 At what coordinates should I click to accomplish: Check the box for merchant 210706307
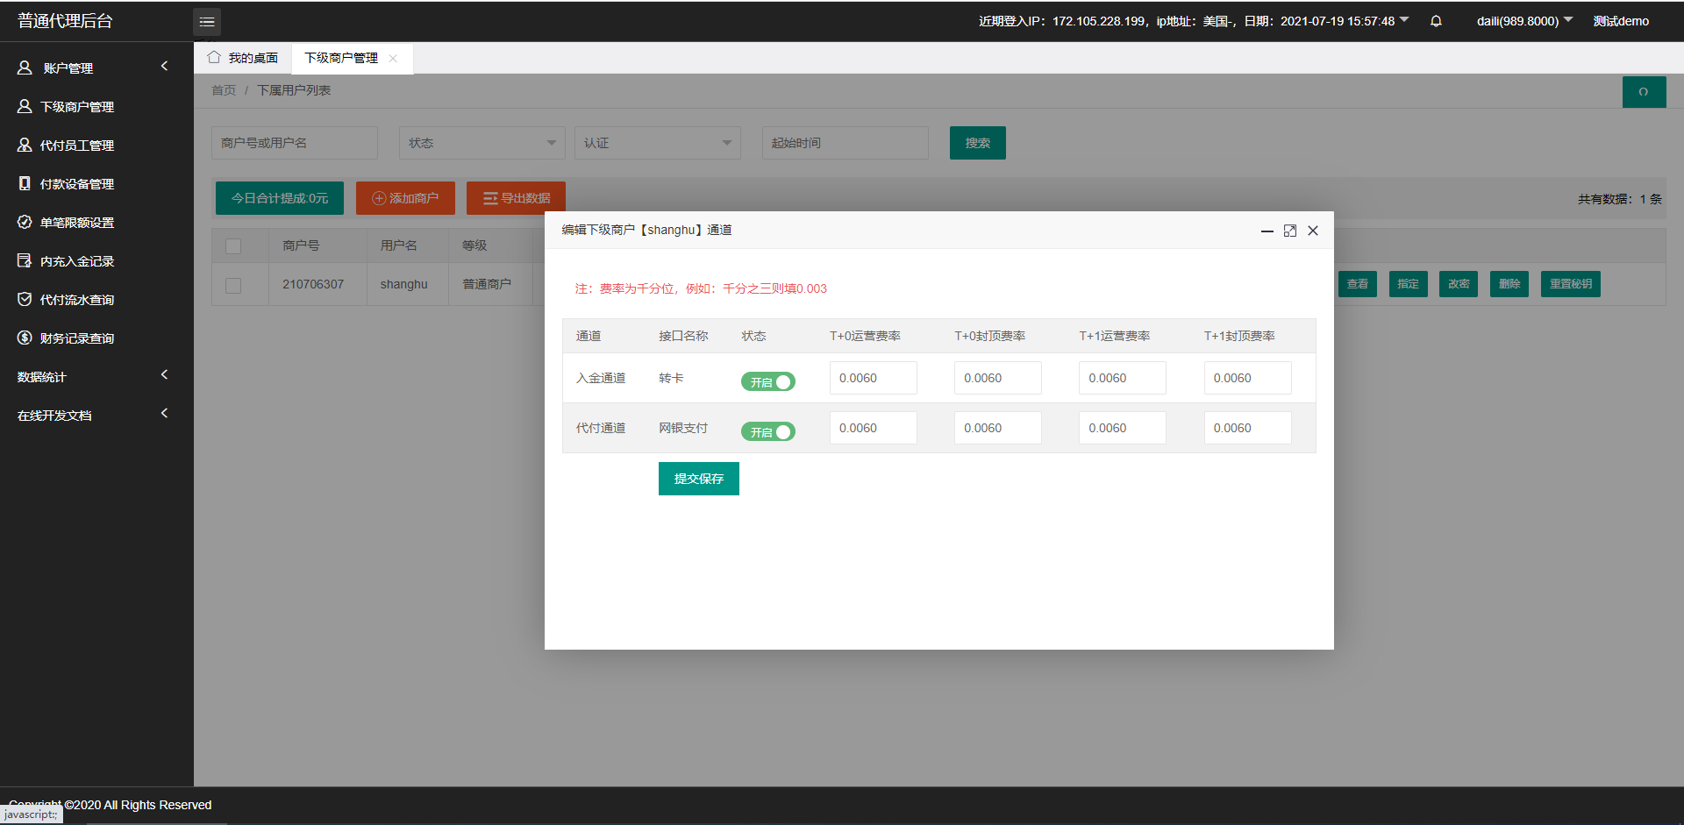pyautogui.click(x=233, y=285)
